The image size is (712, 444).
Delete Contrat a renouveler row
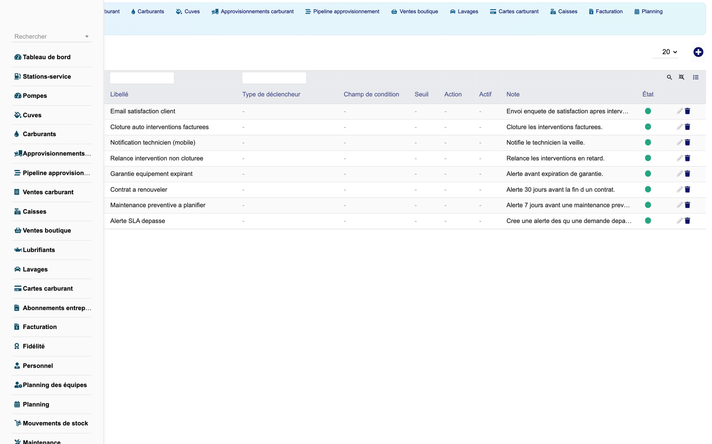tap(687, 190)
